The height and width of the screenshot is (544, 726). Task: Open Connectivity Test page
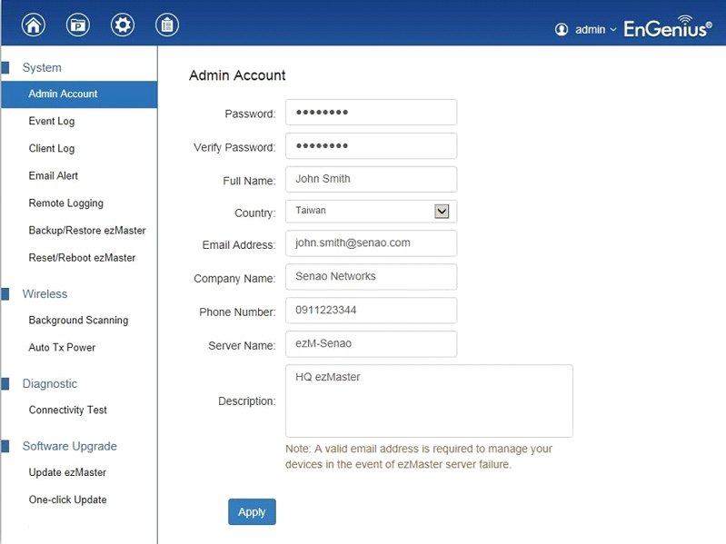tap(67, 410)
